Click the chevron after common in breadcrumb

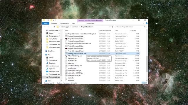(80, 27)
